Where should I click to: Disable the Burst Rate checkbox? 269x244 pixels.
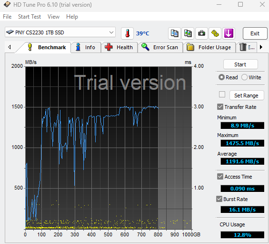point(219,199)
